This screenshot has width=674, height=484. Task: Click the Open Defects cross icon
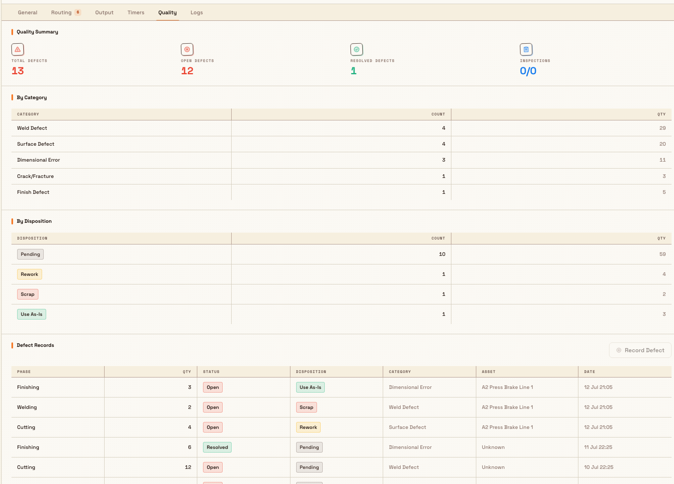[187, 49]
